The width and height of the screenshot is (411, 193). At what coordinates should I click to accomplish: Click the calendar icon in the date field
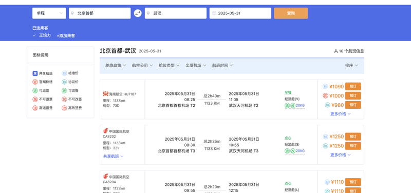(x=214, y=13)
